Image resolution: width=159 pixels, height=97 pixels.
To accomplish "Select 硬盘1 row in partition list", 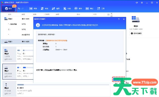I will pos(17,41).
